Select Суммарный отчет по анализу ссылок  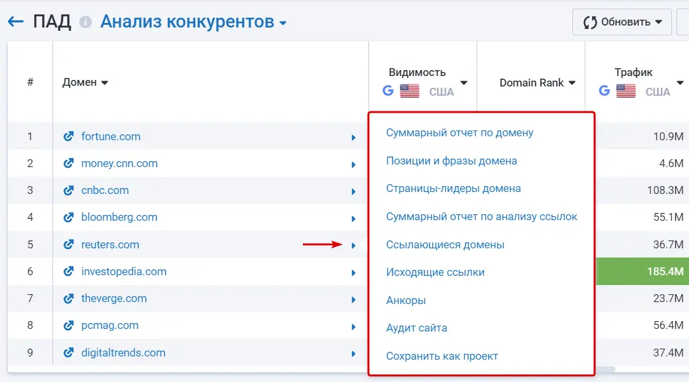point(482,216)
